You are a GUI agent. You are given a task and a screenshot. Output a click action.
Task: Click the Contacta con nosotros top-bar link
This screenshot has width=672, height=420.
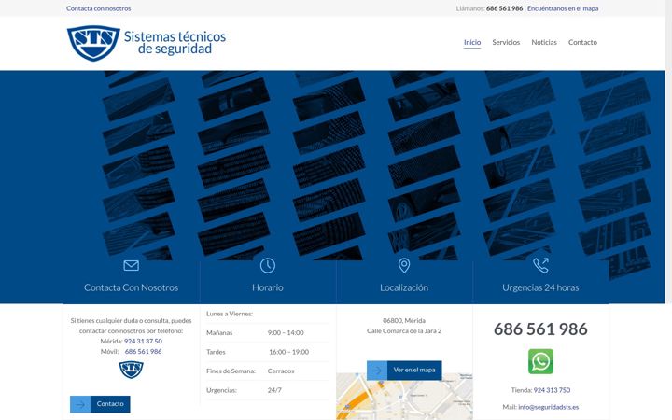click(x=99, y=8)
